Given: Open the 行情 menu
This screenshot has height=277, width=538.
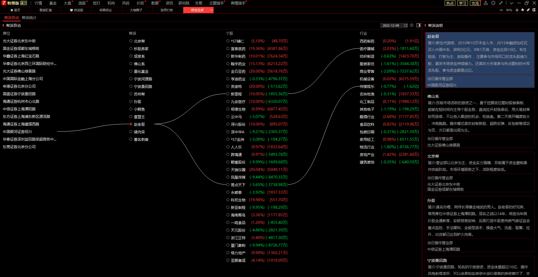Looking at the screenshot, I should [38, 3].
